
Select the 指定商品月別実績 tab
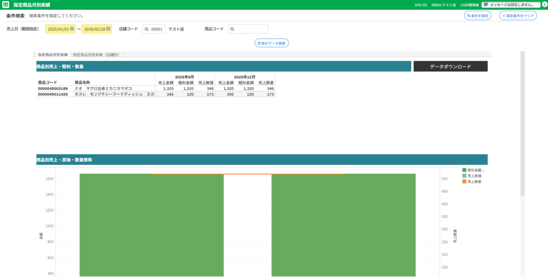pyautogui.click(x=52, y=55)
